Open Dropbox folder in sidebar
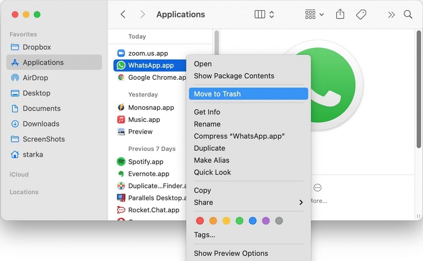The image size is (423, 261). tap(54, 47)
